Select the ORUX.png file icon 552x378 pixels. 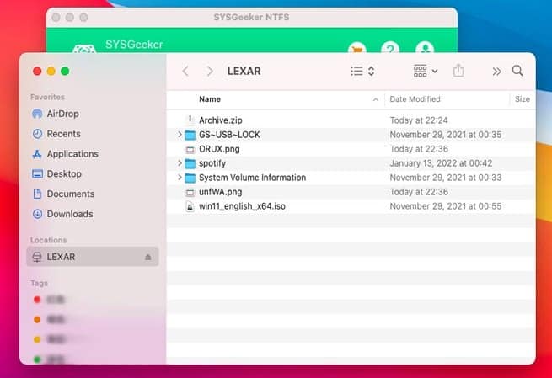190,150
